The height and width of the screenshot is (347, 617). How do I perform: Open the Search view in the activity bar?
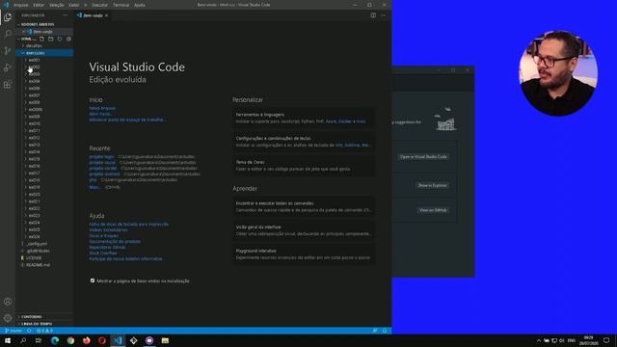tap(8, 34)
